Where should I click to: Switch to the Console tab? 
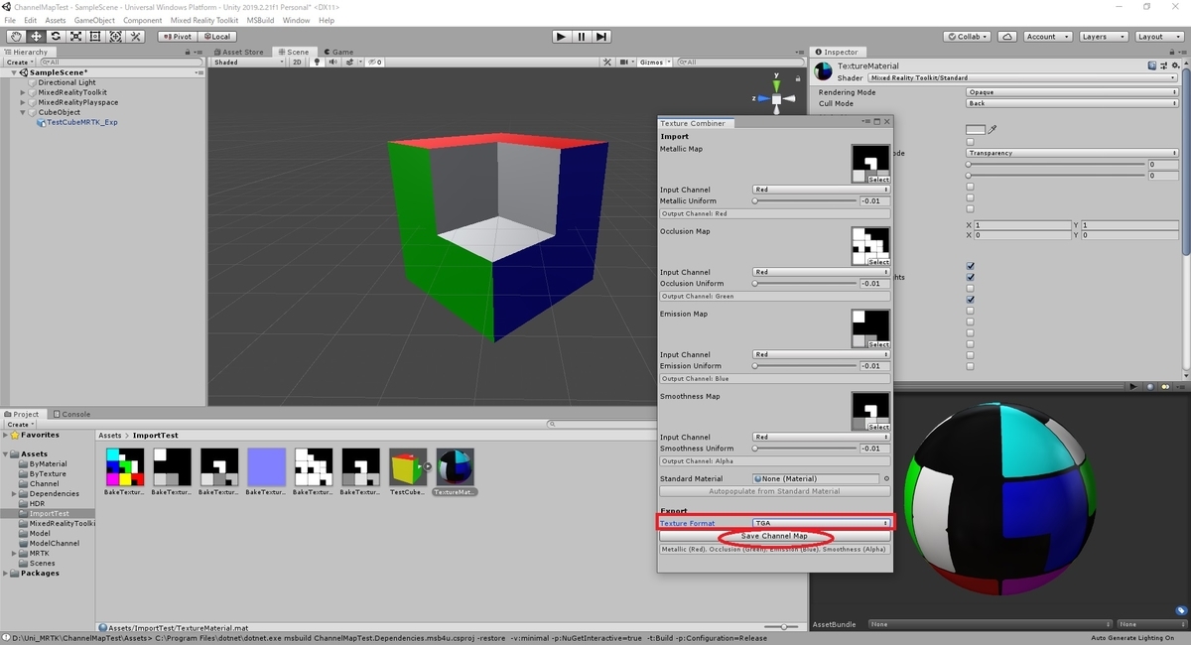(x=71, y=414)
